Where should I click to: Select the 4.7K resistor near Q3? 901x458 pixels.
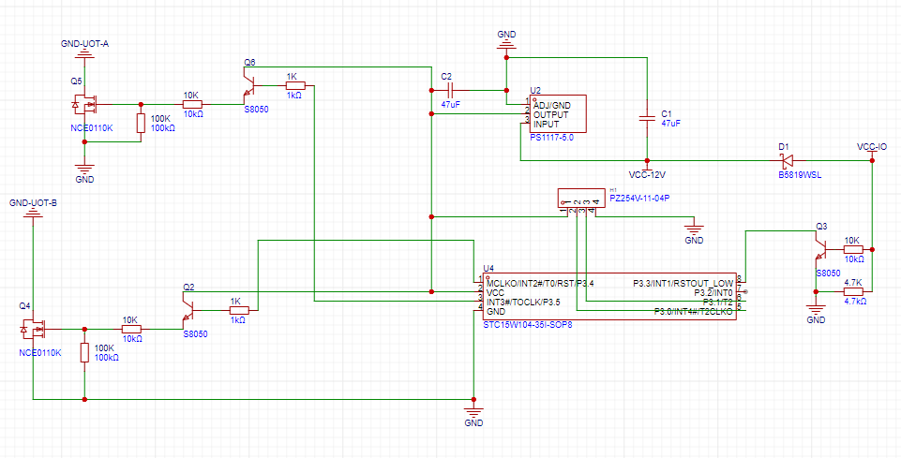853,291
